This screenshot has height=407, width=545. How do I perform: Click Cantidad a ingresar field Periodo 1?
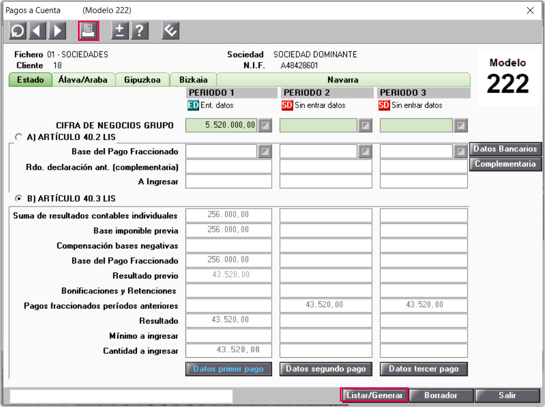[229, 351]
